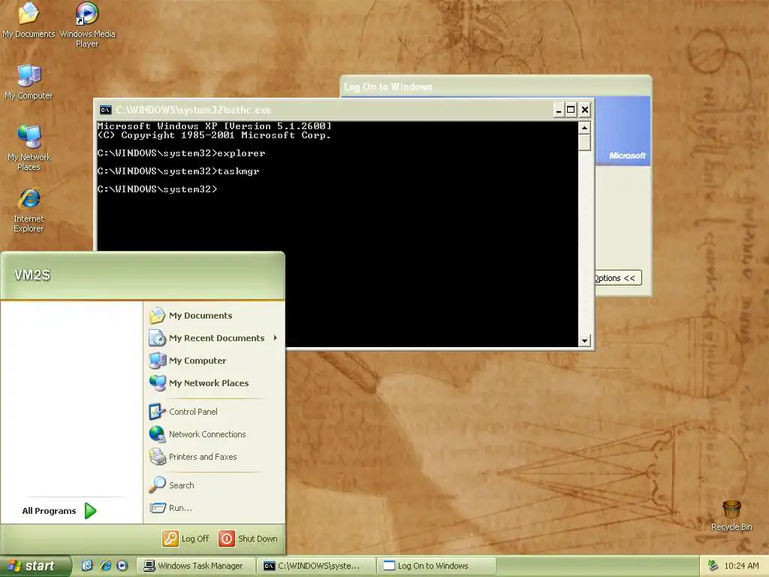Switch to the C:\WINDOWS\syste... taskbar button
The image size is (769, 577).
(x=316, y=566)
